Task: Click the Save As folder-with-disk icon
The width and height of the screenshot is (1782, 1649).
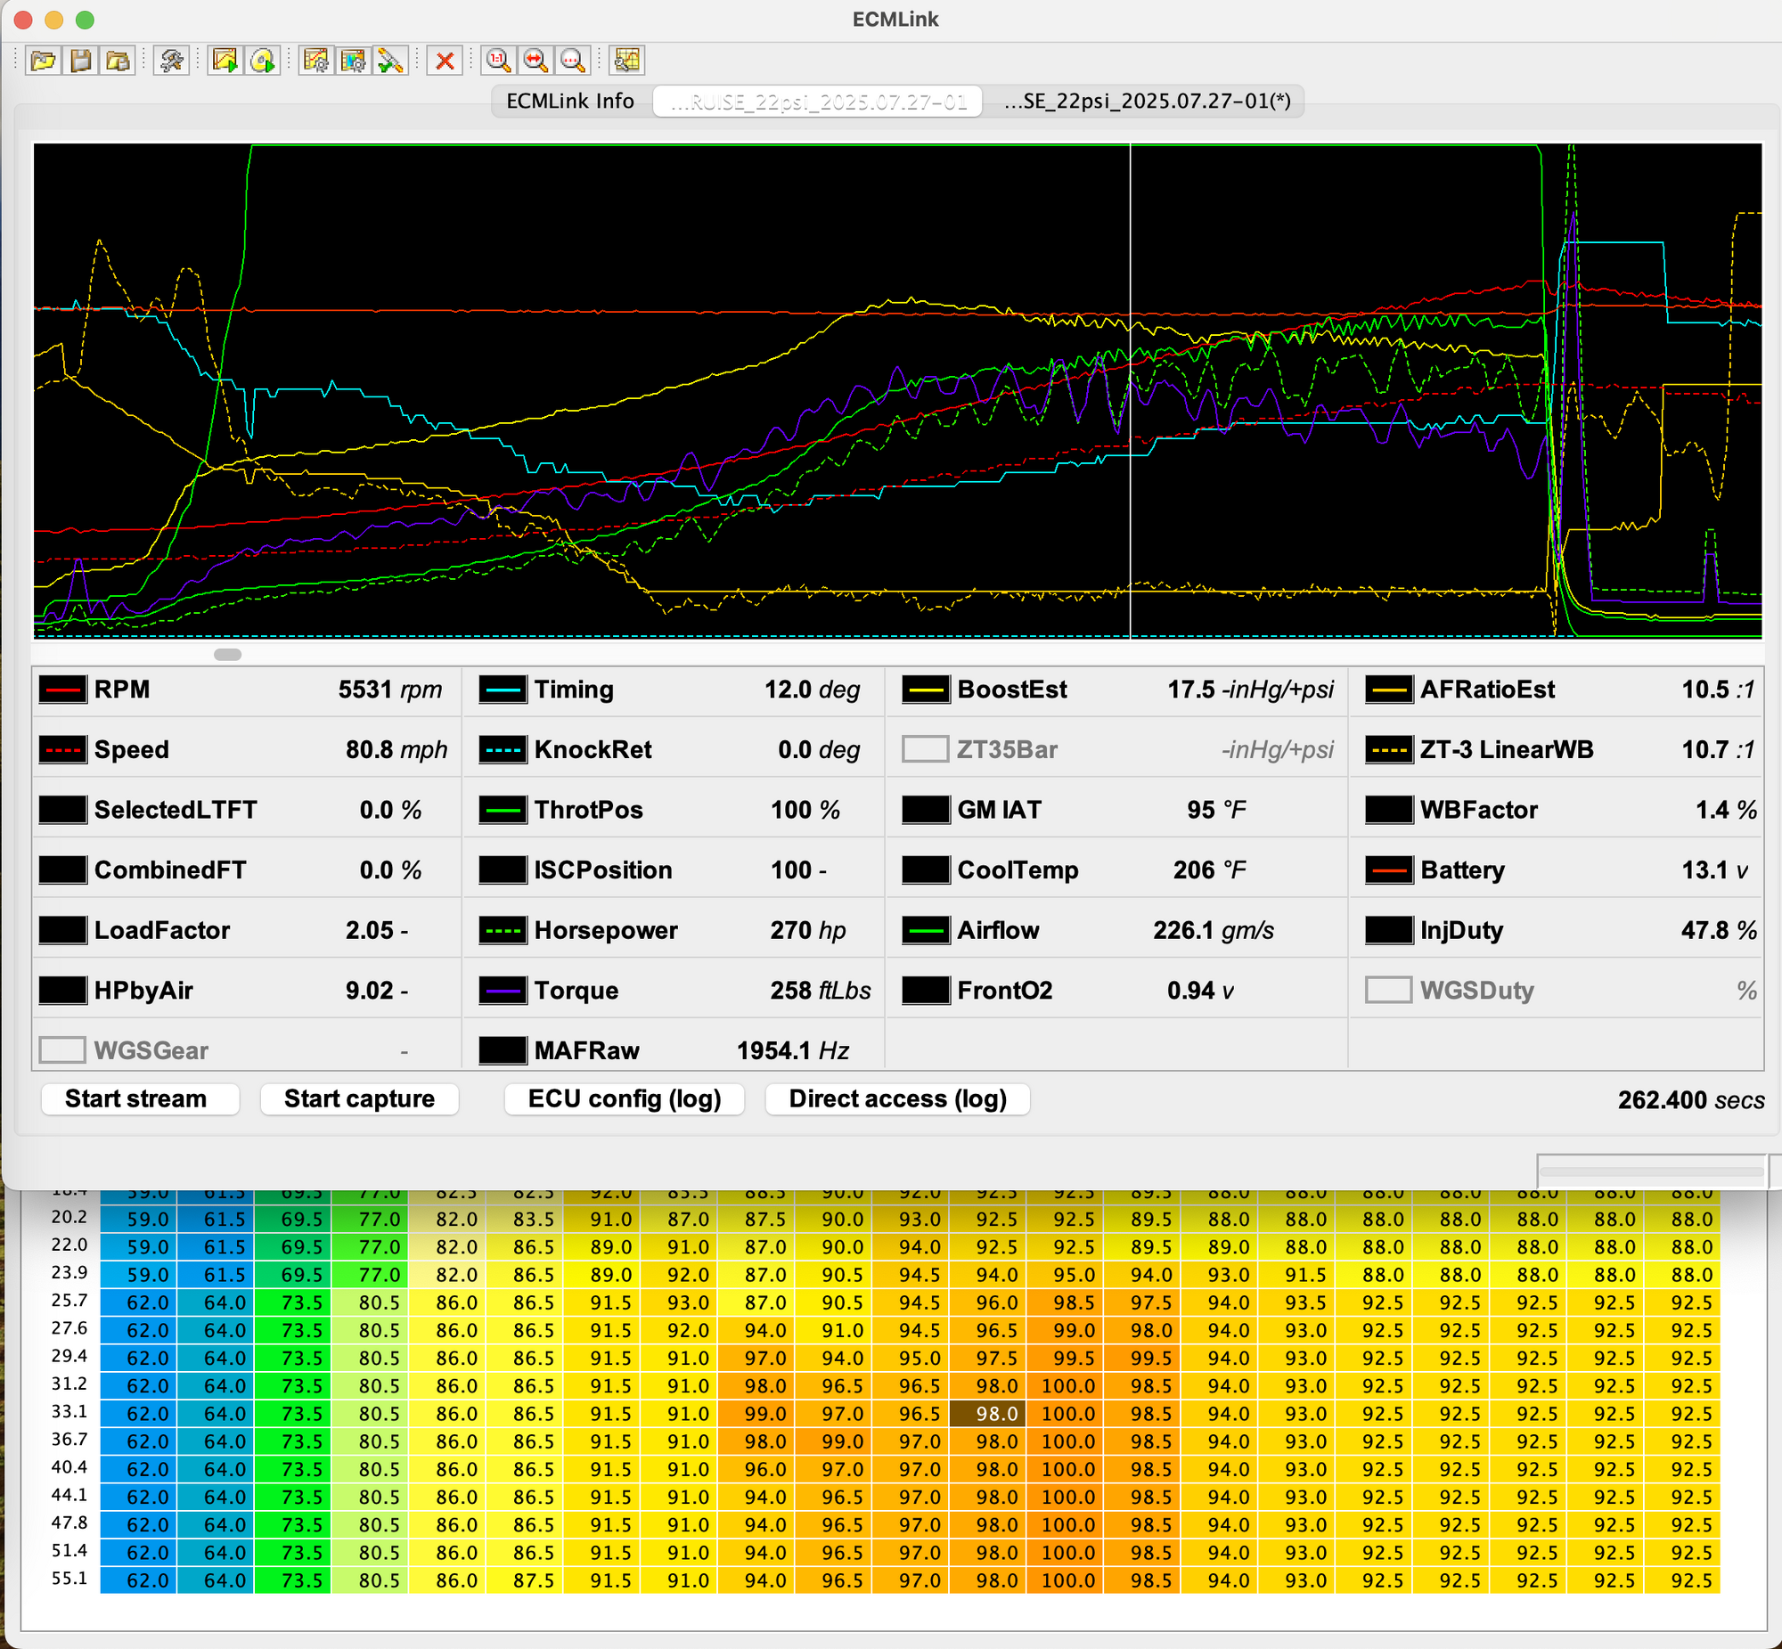Action: click(118, 61)
